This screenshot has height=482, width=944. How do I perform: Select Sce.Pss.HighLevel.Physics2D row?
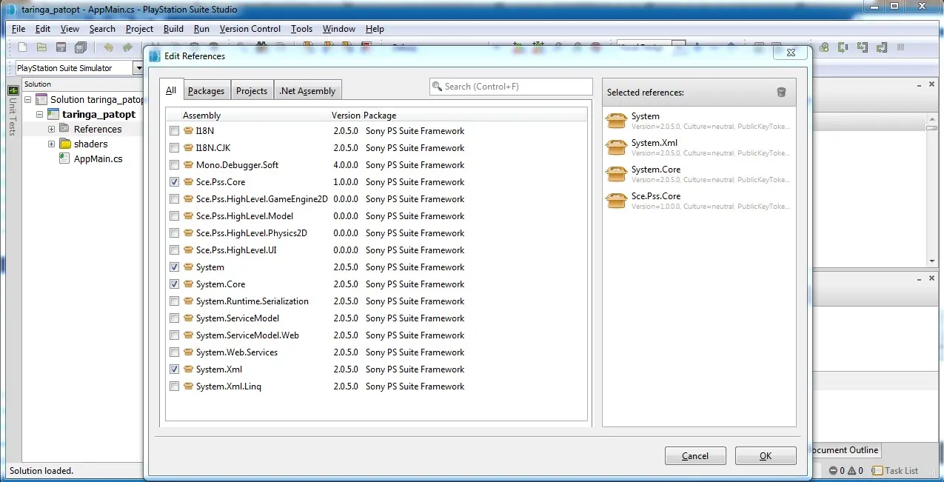(x=376, y=233)
